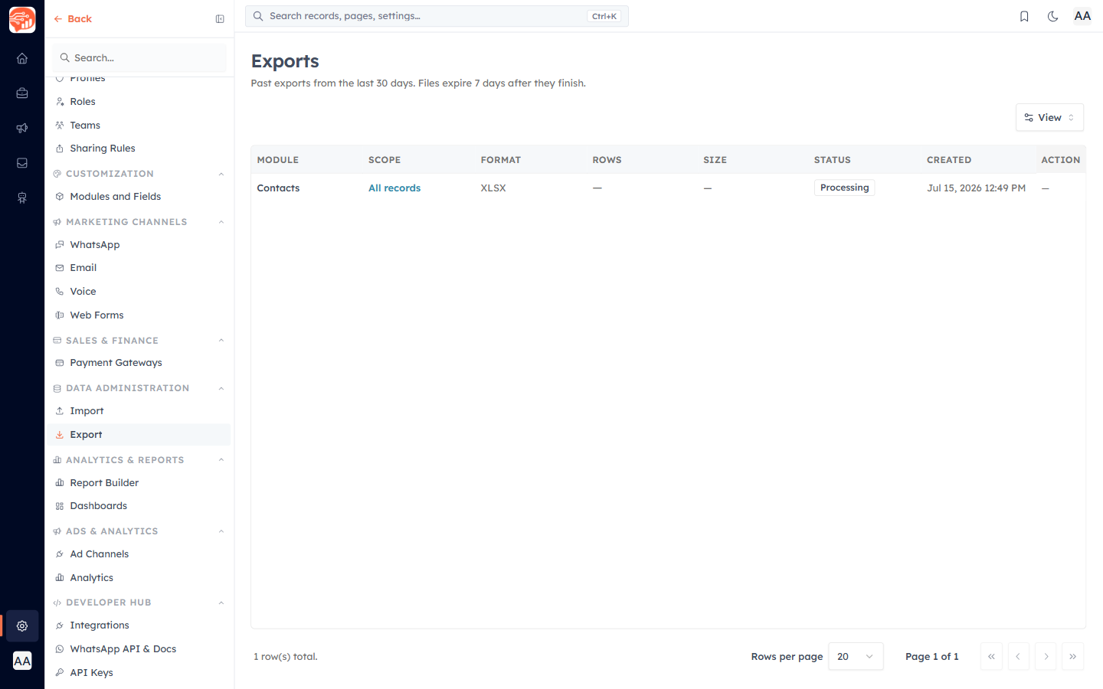
Task: Collapse the Customization section
Action: point(221,174)
